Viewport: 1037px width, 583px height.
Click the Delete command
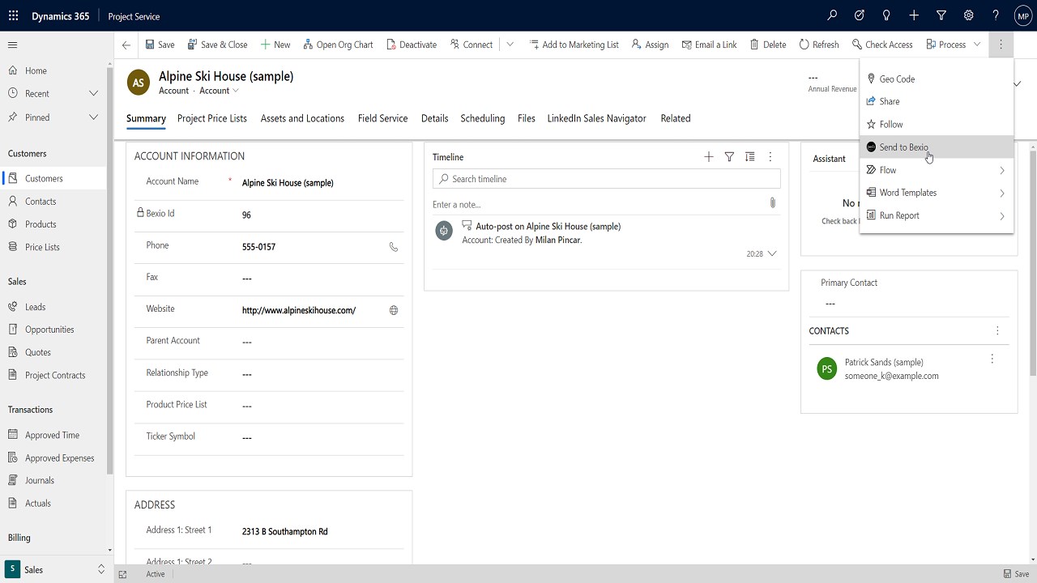click(x=768, y=45)
